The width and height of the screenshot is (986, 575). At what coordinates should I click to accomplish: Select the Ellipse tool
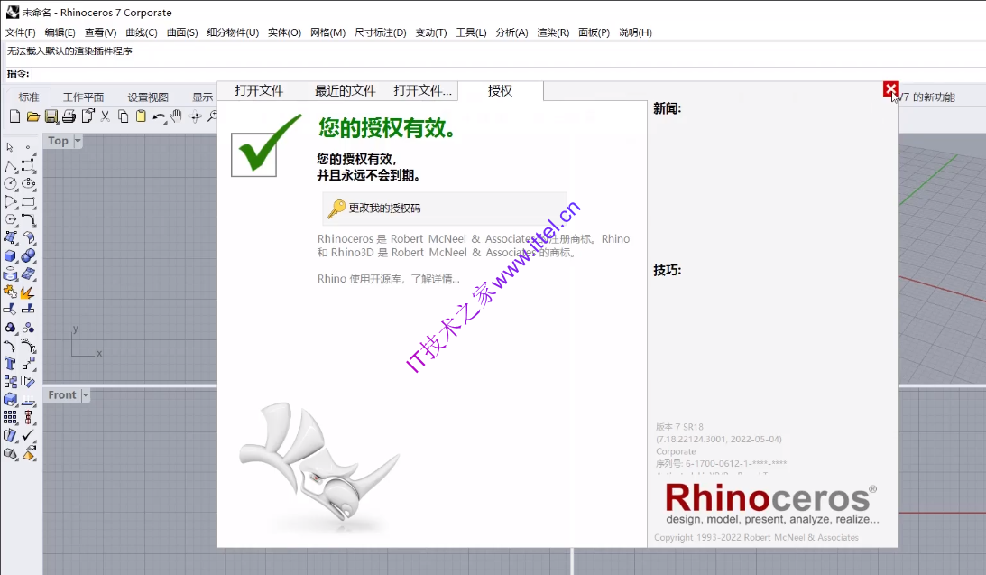28,184
